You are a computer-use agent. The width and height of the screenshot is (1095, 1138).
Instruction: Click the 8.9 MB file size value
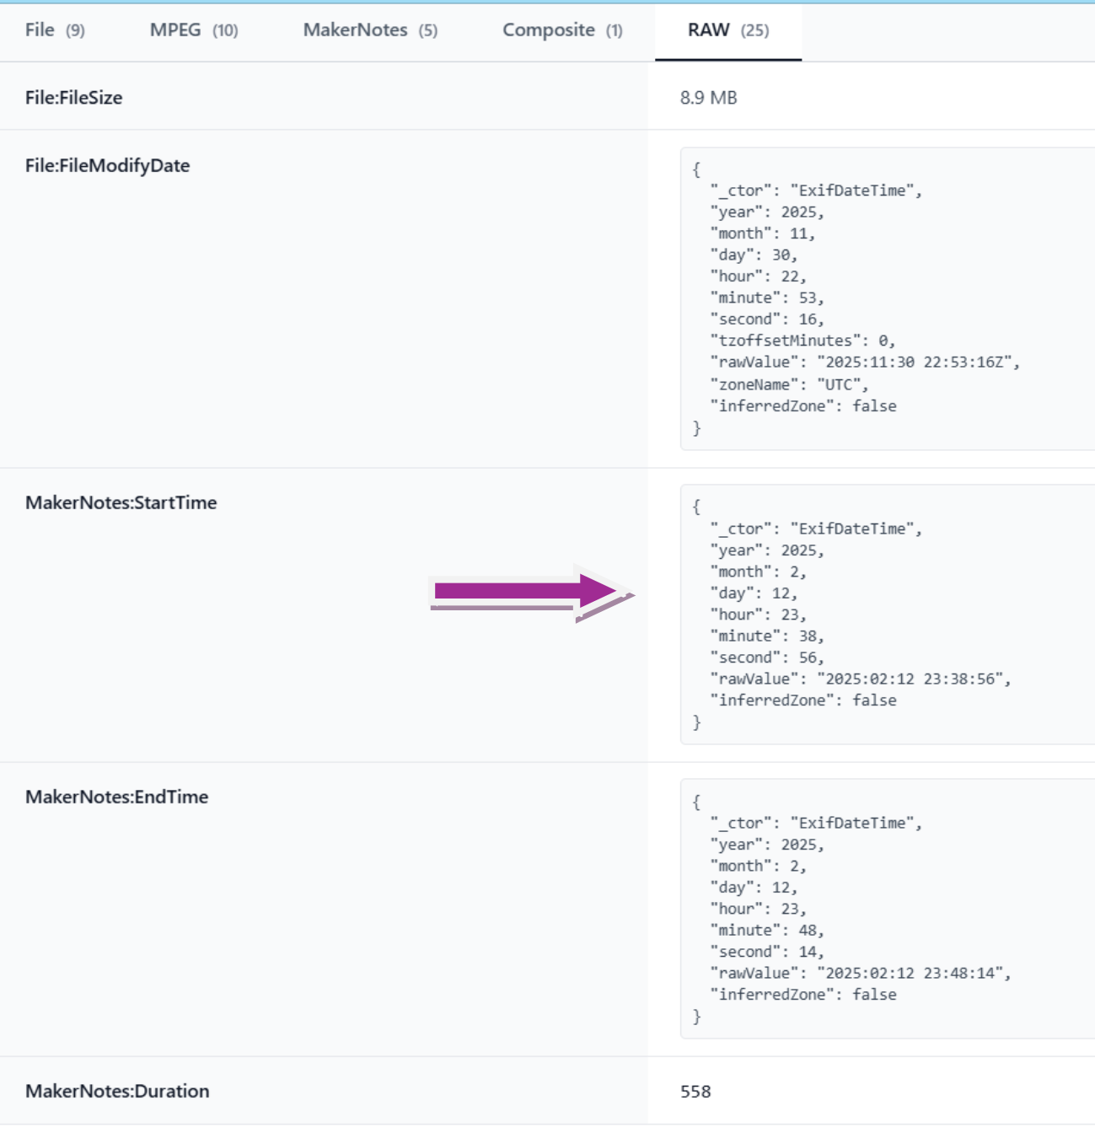coord(709,98)
